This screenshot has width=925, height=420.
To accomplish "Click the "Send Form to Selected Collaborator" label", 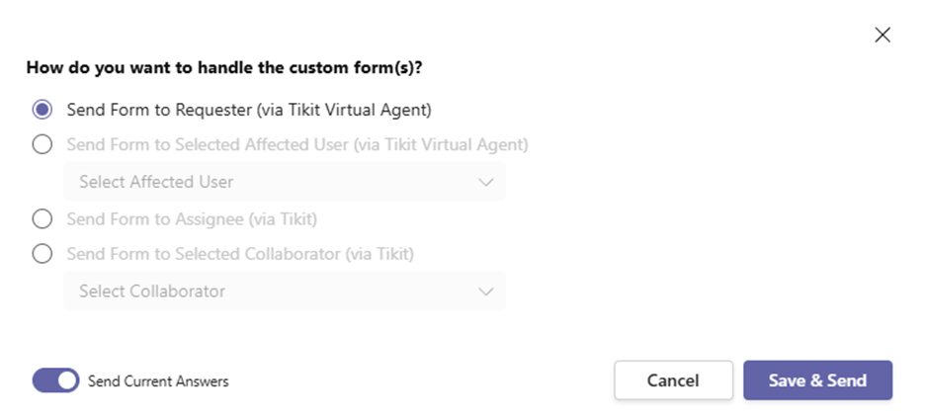I will (240, 254).
